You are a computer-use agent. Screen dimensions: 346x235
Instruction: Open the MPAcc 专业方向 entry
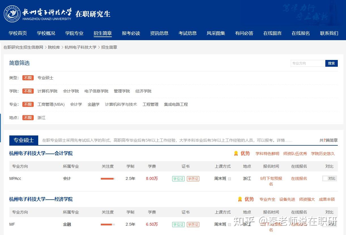click(15, 178)
